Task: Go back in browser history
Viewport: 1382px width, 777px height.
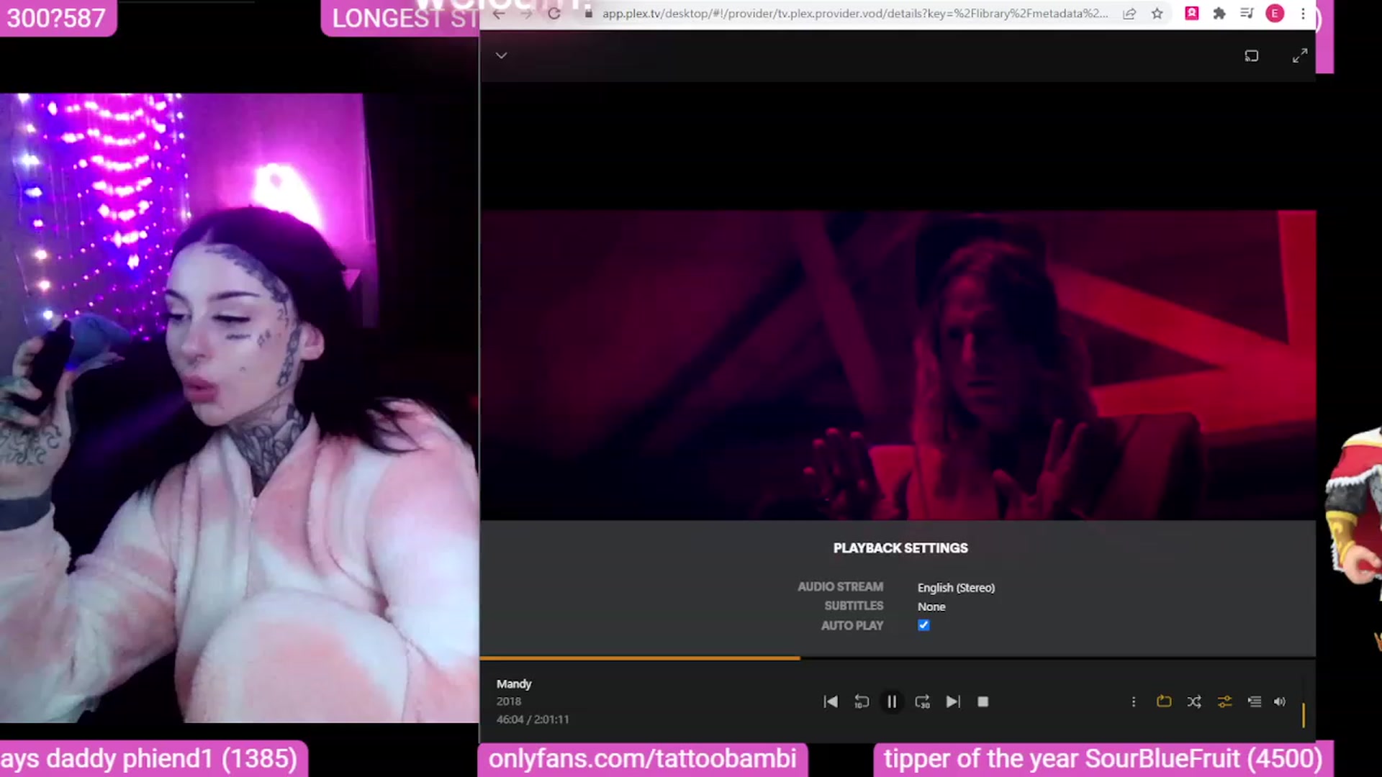Action: click(499, 14)
